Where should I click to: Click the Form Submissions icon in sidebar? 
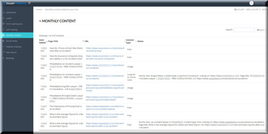tap(3, 24)
